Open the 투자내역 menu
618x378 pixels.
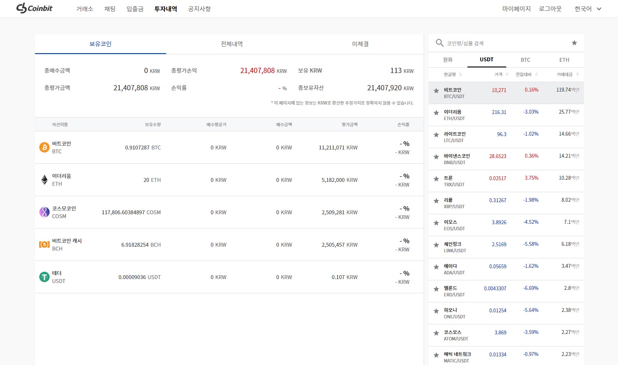[166, 9]
